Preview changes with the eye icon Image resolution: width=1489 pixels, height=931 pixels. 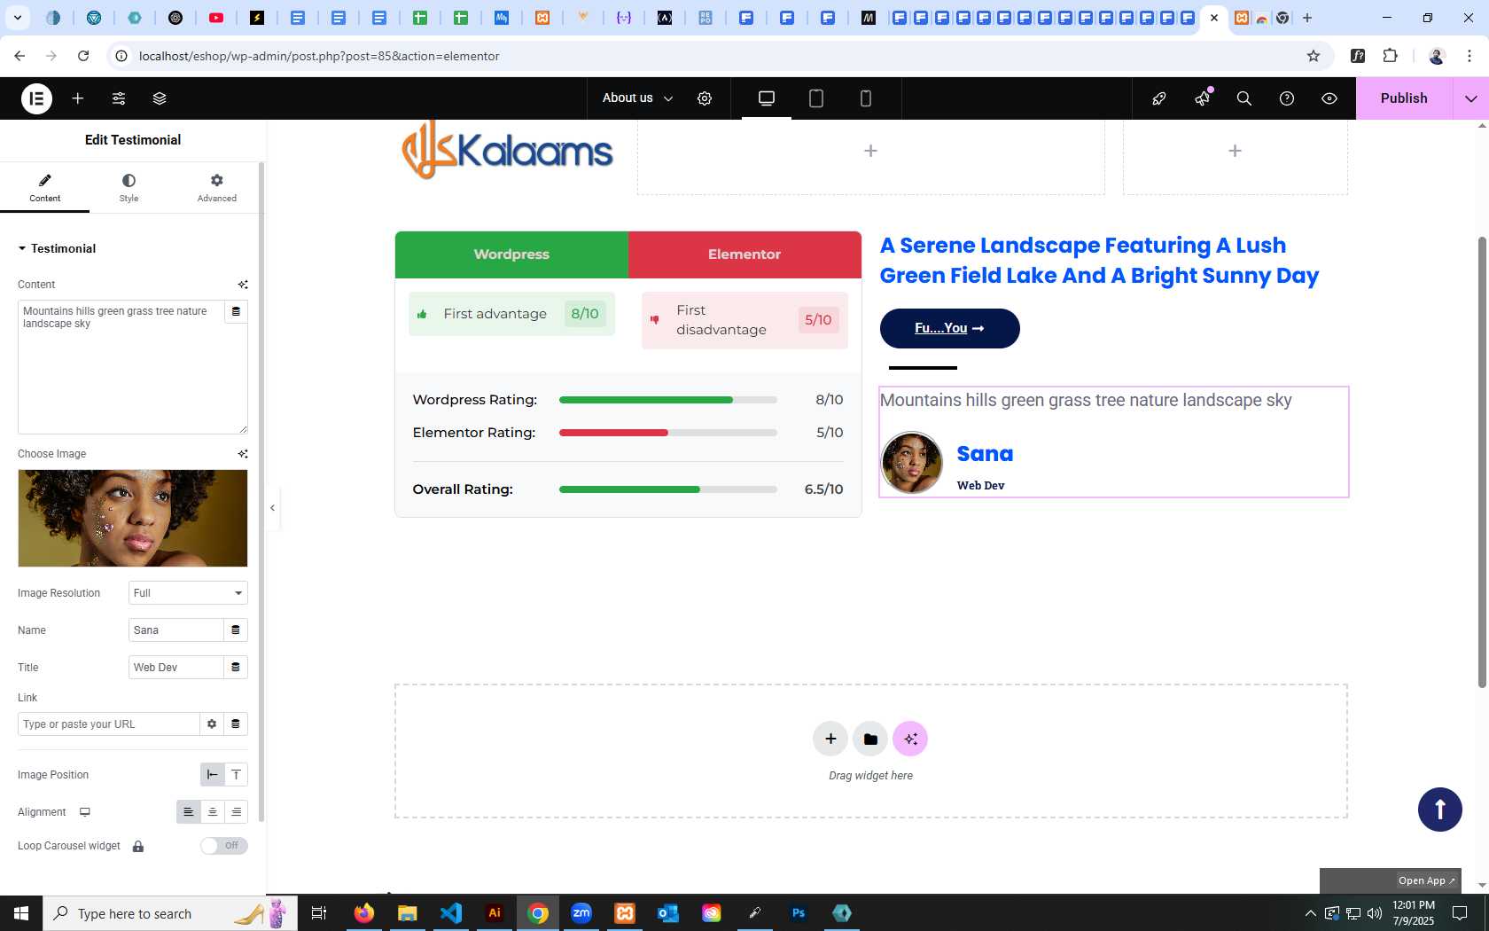coord(1329,98)
